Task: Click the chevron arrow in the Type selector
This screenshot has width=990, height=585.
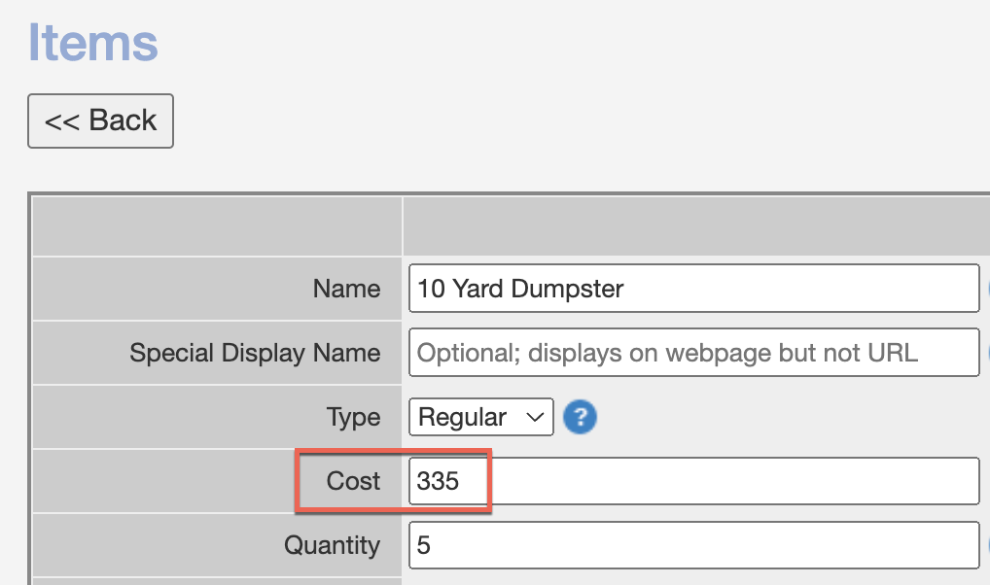Action: point(534,418)
